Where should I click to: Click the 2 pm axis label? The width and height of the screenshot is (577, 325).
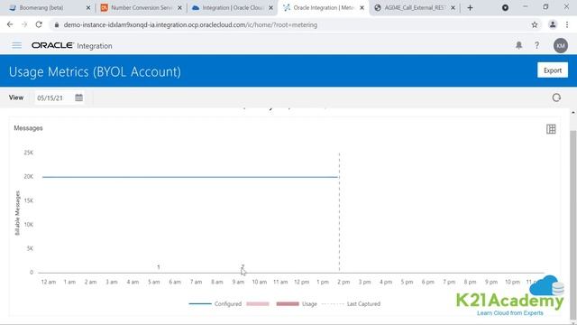[343, 282]
